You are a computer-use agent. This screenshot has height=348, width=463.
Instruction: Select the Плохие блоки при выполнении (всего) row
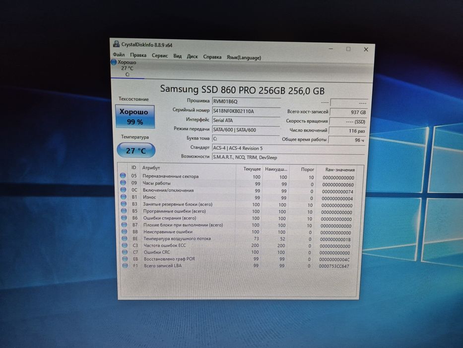click(x=239, y=225)
